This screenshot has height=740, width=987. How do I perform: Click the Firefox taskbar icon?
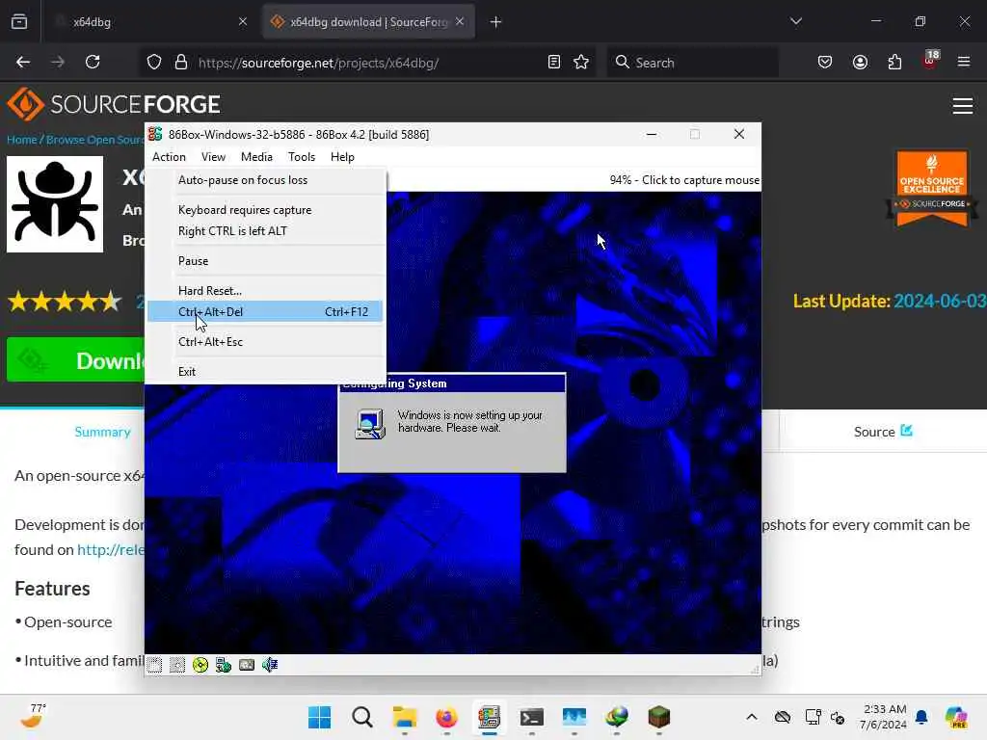pyautogui.click(x=446, y=717)
